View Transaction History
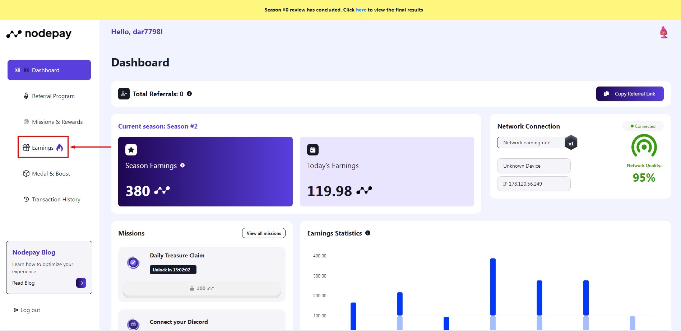The image size is (681, 331). pos(56,199)
